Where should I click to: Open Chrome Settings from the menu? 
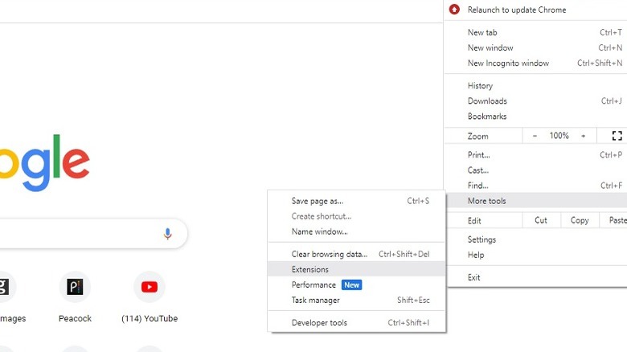(x=482, y=239)
